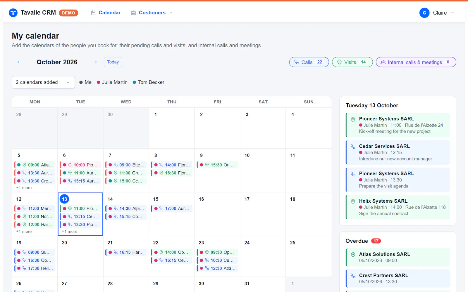Toggle the Calls 22 filter pill
The image size is (468, 292).
click(309, 62)
